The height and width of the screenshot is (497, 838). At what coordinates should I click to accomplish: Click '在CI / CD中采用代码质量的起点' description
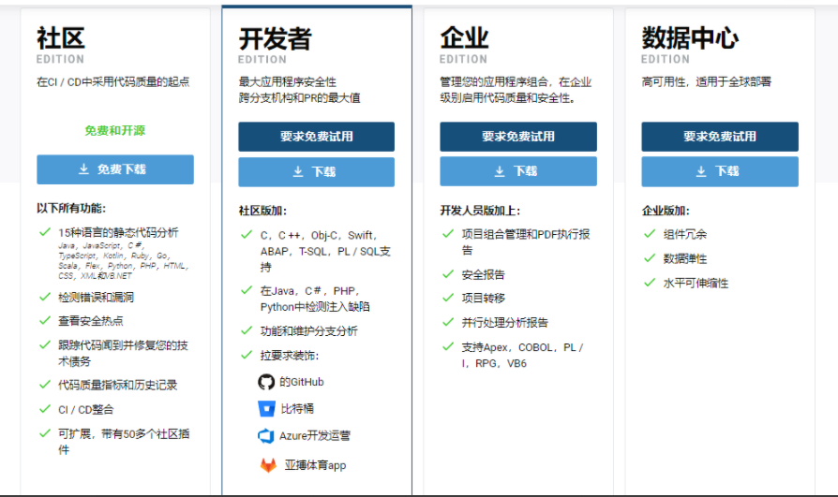pos(112,81)
